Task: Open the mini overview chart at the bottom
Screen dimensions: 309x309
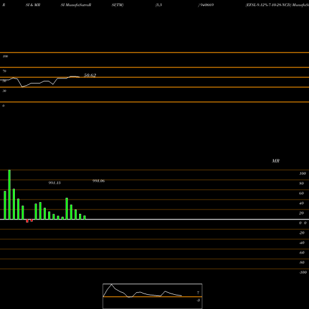Action: click(153, 296)
